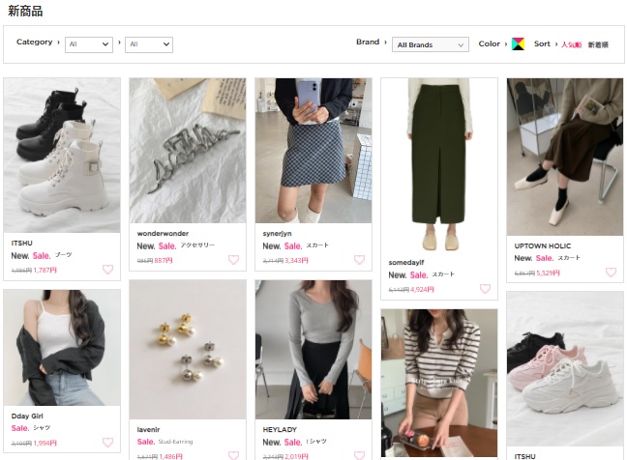
Task: Click the somedayif brand name
Action: pos(406,262)
